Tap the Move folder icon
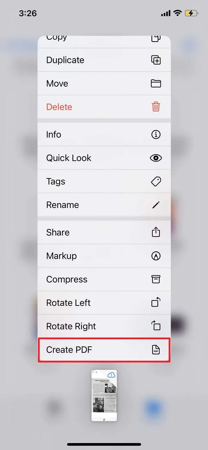 point(156,84)
